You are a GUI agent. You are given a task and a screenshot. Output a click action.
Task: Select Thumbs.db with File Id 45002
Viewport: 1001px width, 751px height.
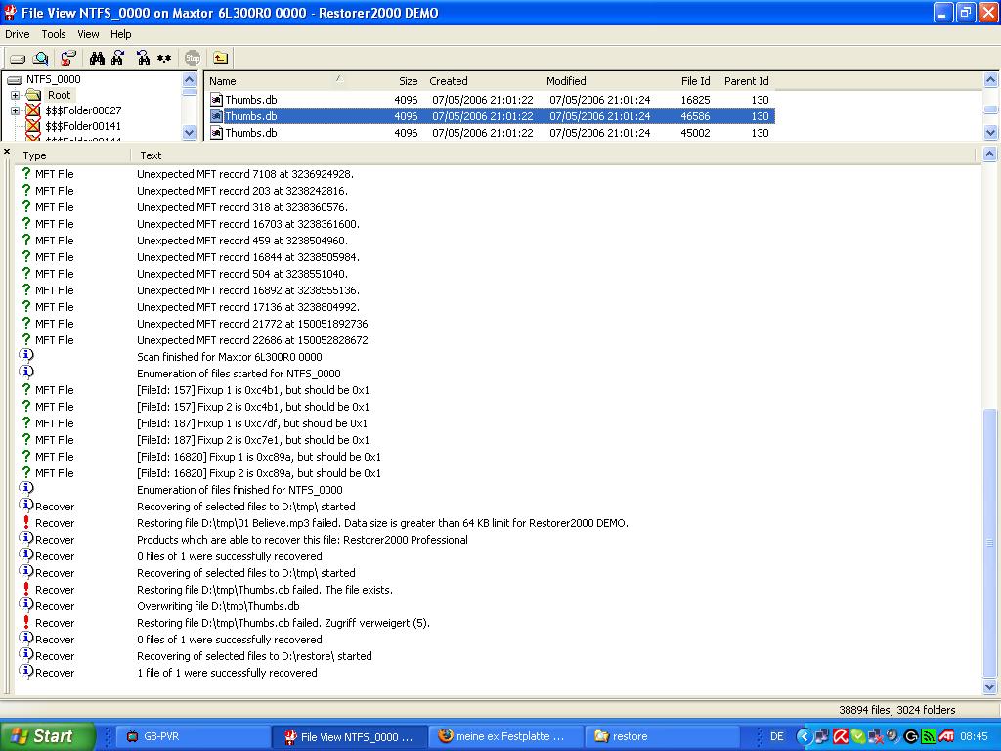[x=491, y=133]
